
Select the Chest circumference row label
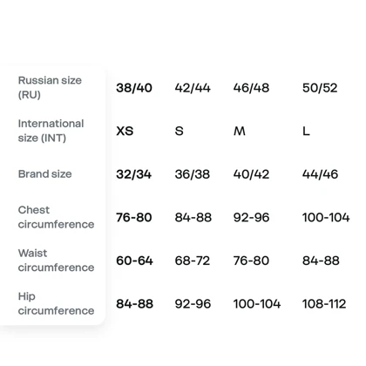pyautogui.click(x=56, y=217)
